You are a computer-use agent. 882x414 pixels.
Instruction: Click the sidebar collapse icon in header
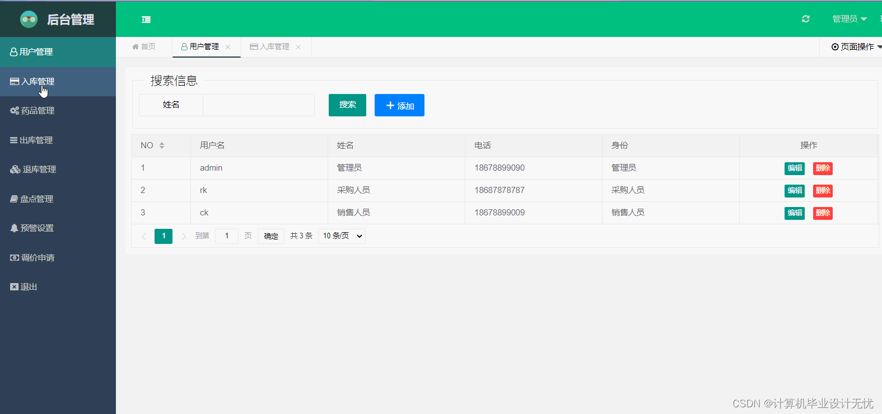(146, 20)
